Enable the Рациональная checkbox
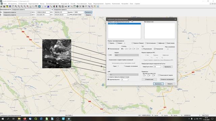 tap(143, 49)
